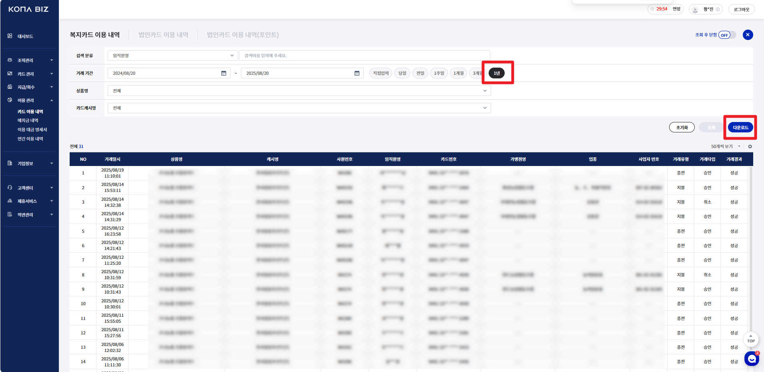Click the 조직관리 people icon
This screenshot has height=372, width=764.
click(x=10, y=60)
